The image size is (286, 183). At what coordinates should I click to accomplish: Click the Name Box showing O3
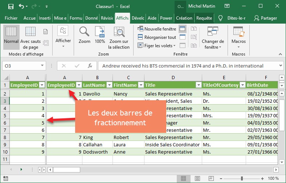click(22, 66)
